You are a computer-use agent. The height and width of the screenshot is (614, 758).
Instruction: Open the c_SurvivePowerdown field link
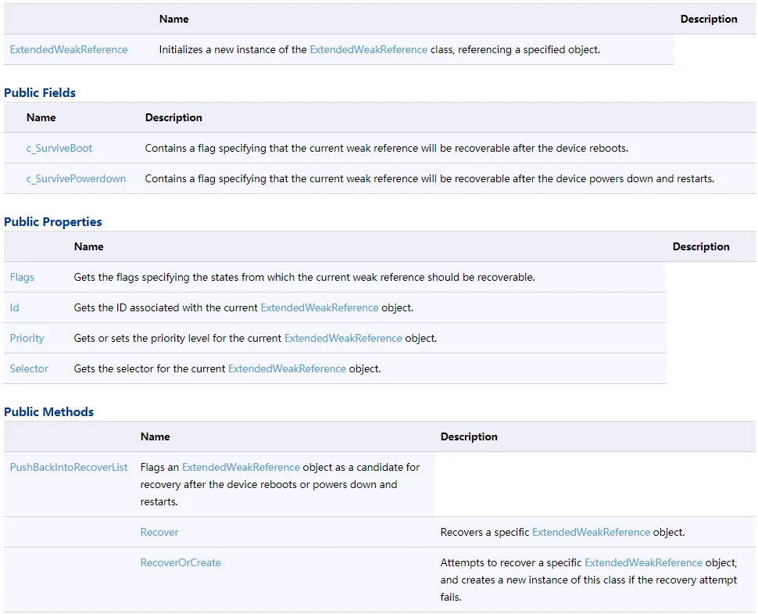pyautogui.click(x=76, y=178)
